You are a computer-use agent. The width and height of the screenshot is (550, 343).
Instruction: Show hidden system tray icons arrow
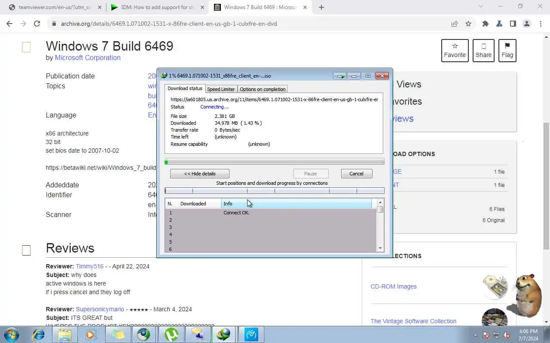tap(475, 335)
